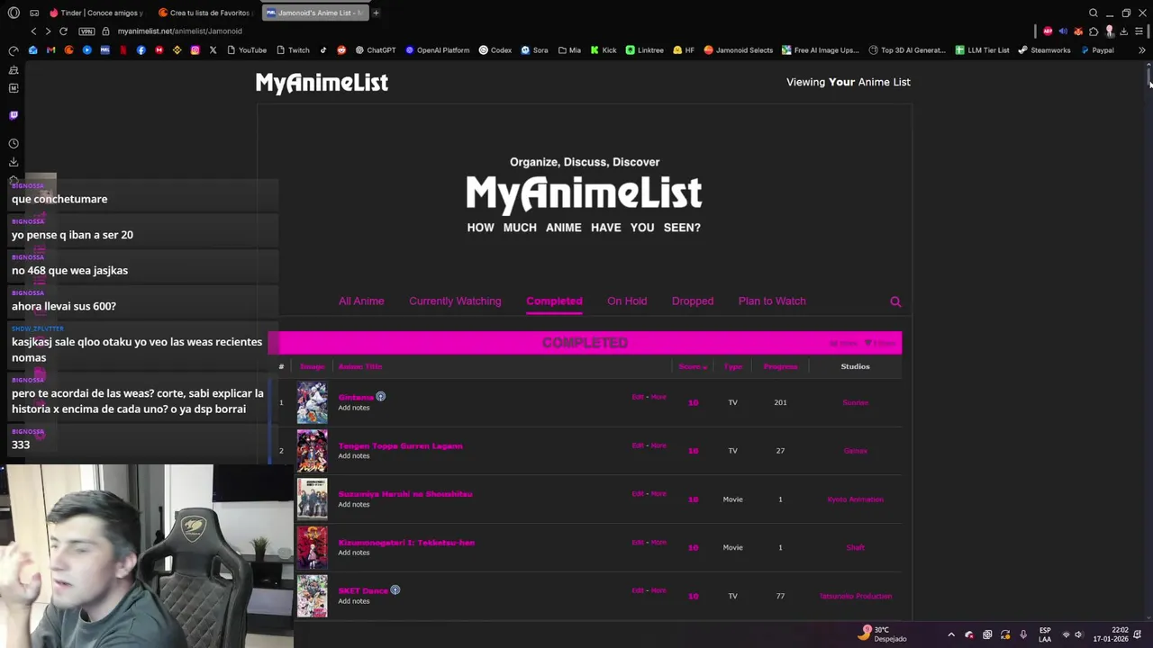Open browser downloads icon in toolbar
1153x648 pixels.
[x=1123, y=31]
